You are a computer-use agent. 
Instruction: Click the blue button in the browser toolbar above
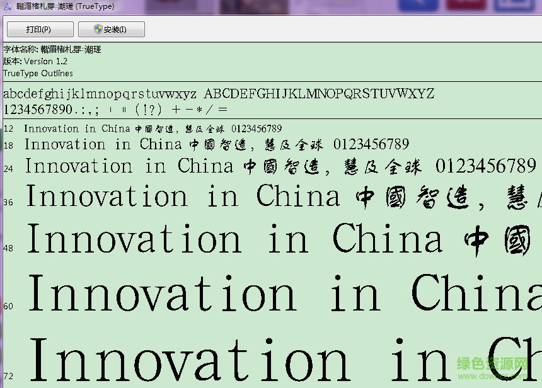(419, 4)
